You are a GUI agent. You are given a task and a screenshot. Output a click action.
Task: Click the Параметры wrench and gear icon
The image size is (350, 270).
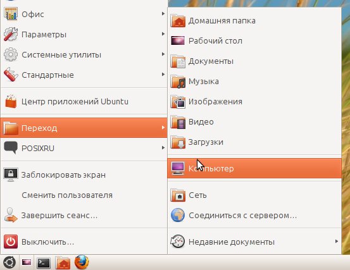11,34
